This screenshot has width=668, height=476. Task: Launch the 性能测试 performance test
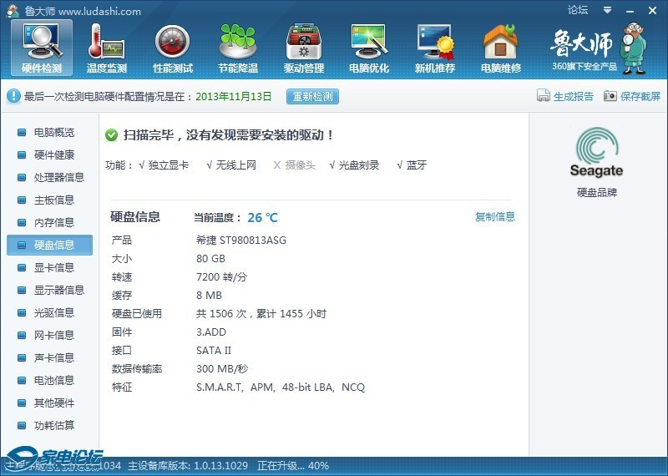[x=173, y=48]
